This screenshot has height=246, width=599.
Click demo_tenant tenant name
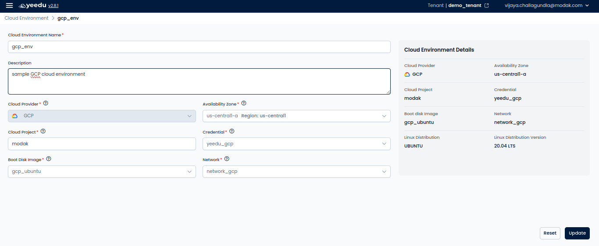pos(464,6)
